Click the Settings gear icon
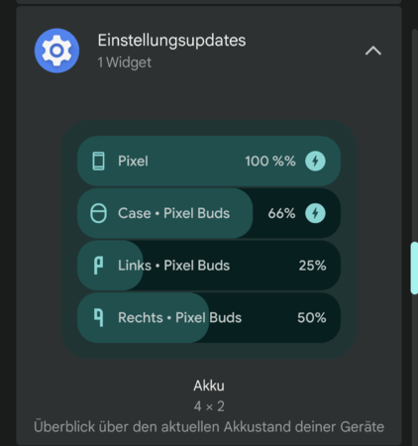418x446 pixels. (x=56, y=51)
